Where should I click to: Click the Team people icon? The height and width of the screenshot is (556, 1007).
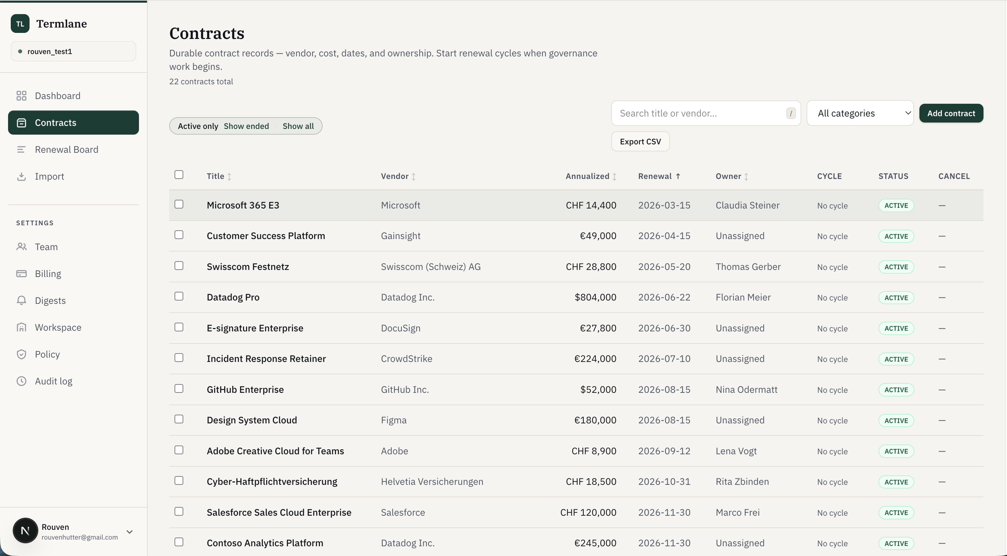click(21, 247)
